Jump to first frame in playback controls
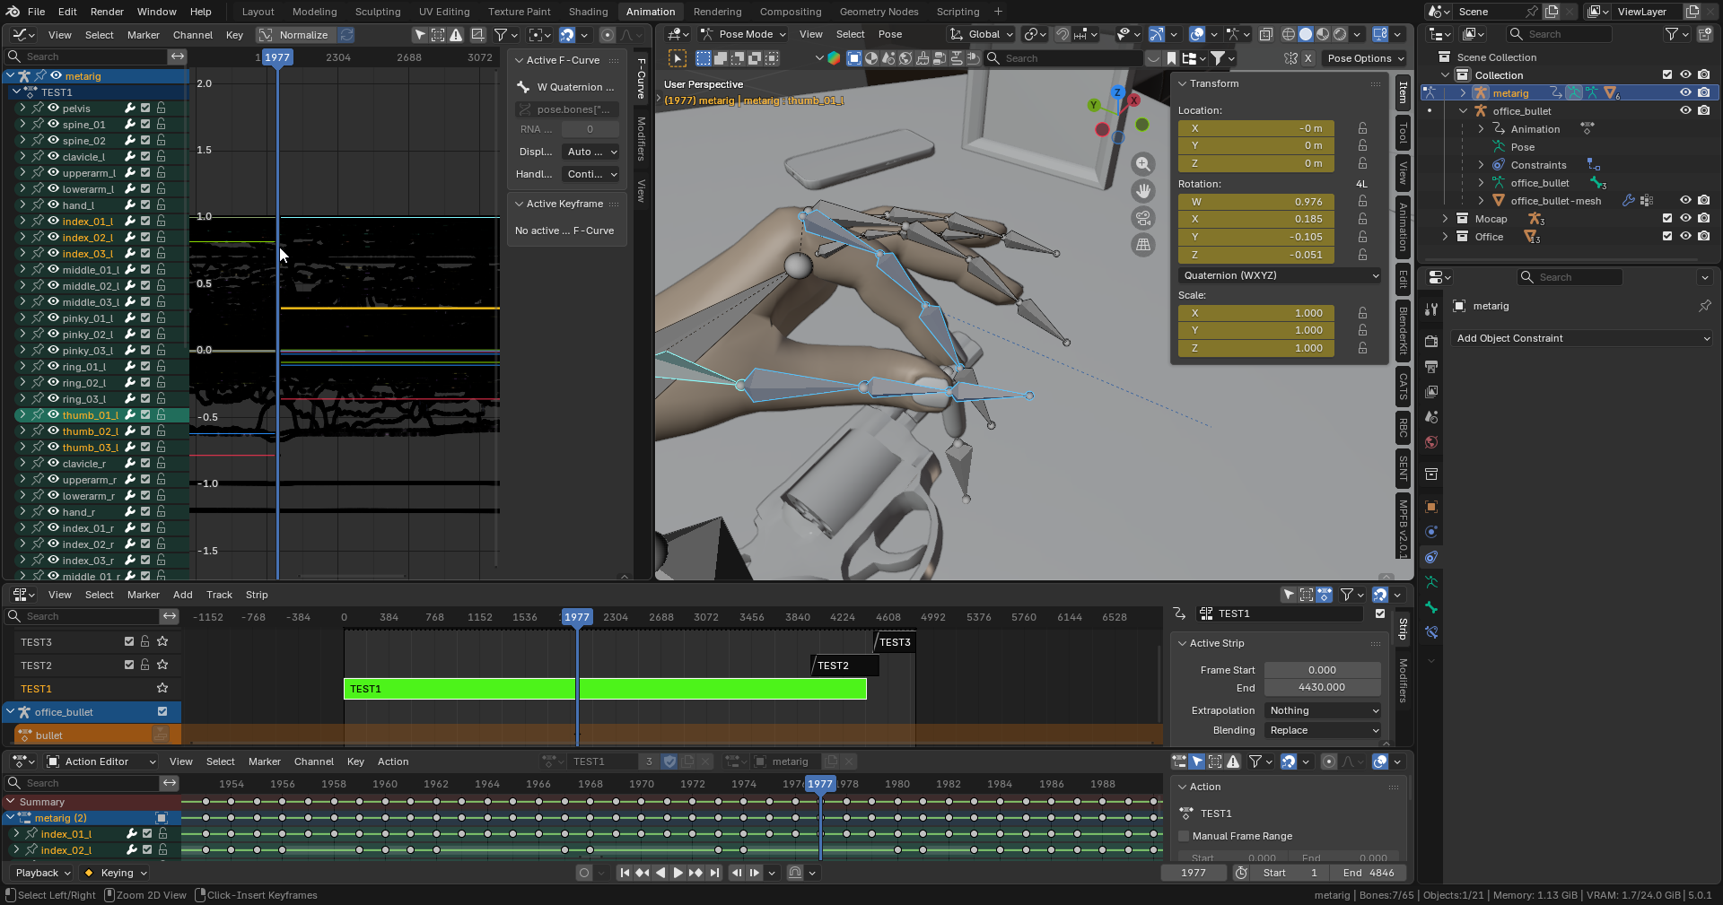 pyautogui.click(x=625, y=873)
